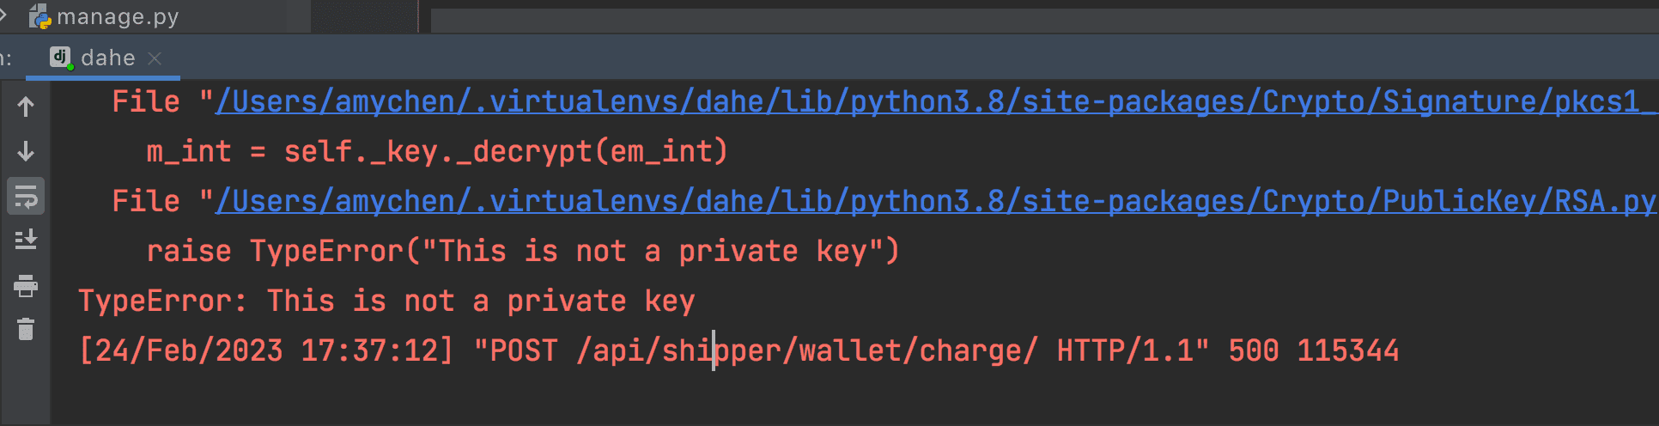Open the Crypto/Signature/pkcs1 file link
Screen dimensions: 1659x426
pos(937,102)
